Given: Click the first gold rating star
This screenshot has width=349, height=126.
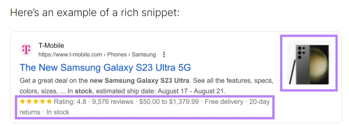Looking at the screenshot, I should 22,102.
